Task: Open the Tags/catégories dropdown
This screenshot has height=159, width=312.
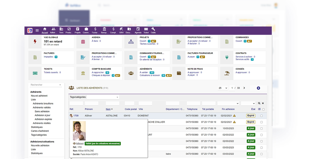Action: 103,97
